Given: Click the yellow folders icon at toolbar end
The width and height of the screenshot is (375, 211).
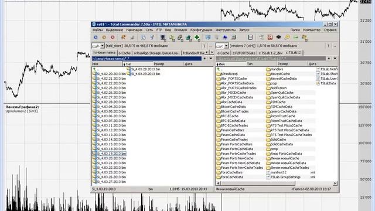Looking at the screenshot, I should click(x=304, y=38).
